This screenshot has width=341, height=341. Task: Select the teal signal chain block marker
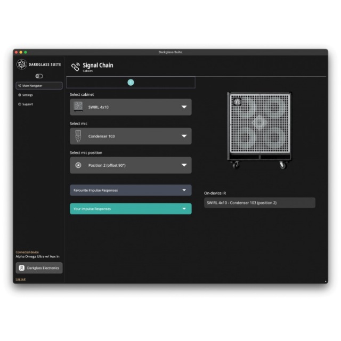tap(131, 83)
